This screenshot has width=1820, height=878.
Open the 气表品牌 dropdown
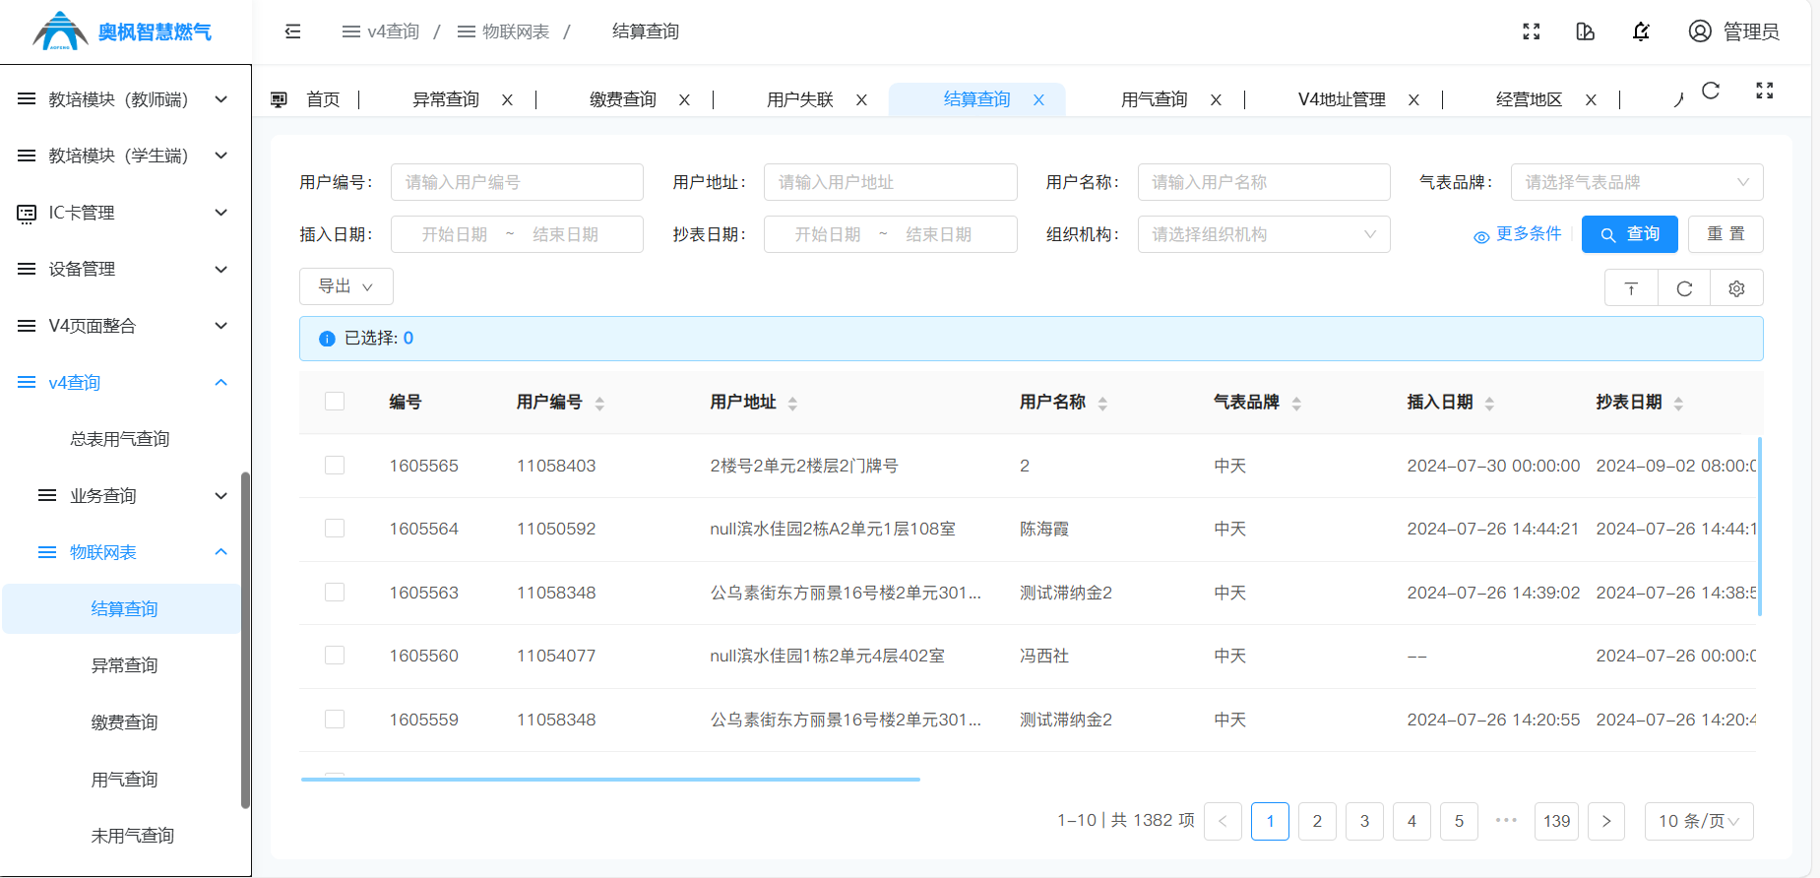pos(1637,182)
